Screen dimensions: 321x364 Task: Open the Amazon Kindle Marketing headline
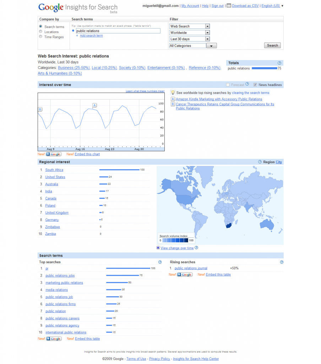[x=219, y=99]
